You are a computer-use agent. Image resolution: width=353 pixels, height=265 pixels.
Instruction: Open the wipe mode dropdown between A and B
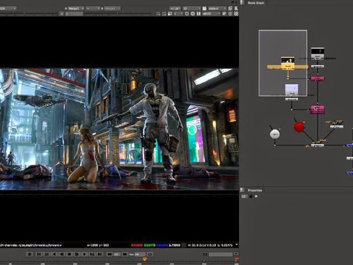[x=93, y=9]
